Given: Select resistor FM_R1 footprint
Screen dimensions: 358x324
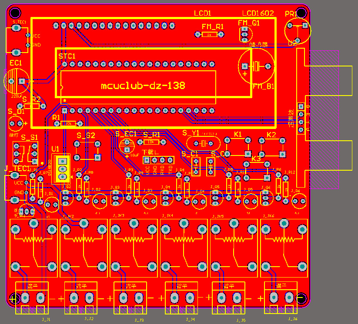Looking at the screenshot, I should click(x=209, y=34).
